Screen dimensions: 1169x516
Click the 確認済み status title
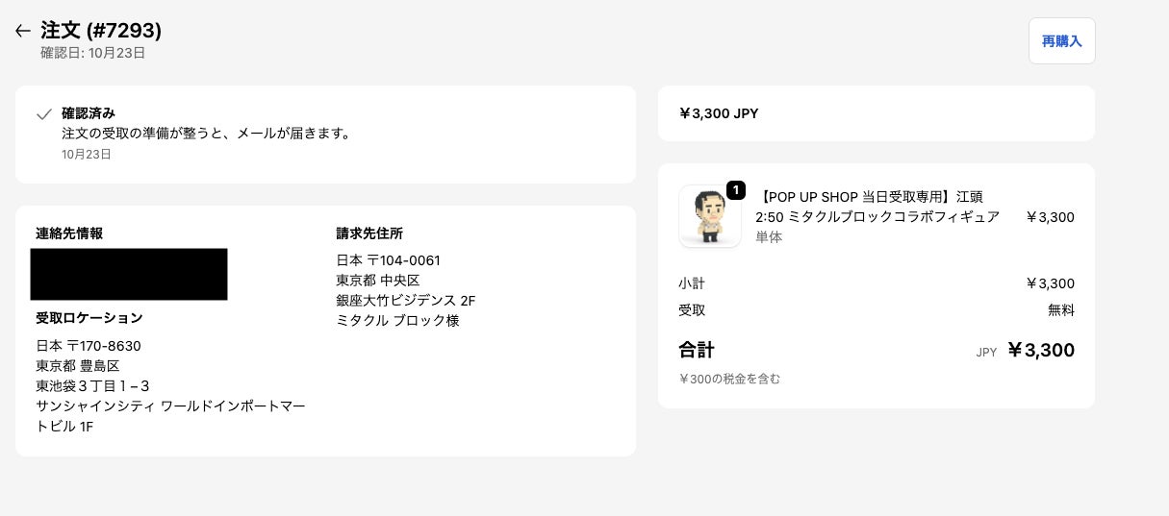(x=89, y=113)
